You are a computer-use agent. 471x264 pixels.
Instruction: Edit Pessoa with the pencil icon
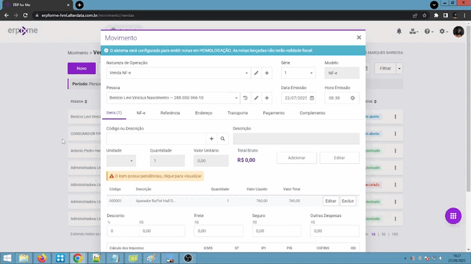tap(256, 98)
